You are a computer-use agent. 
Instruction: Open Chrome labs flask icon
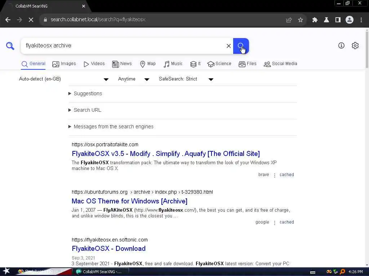point(326,20)
